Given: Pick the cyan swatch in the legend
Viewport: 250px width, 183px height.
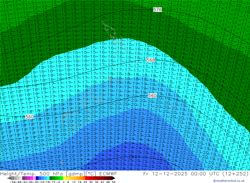Looking at the screenshot, I should 48,178.
